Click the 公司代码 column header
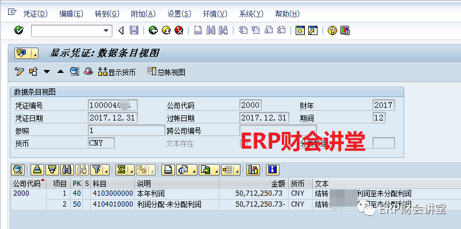This screenshot has width=461, height=229. click(28, 184)
